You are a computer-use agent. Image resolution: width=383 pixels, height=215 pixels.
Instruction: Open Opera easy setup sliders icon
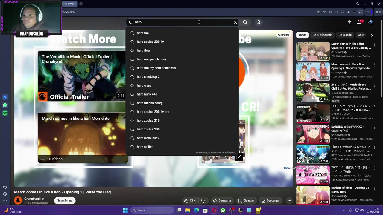pos(355,12)
